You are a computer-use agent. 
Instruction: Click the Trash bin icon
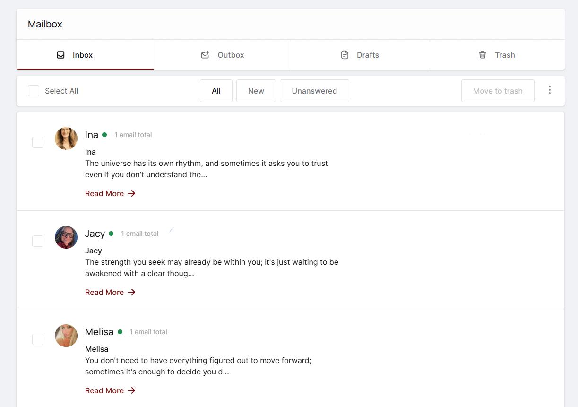(483, 55)
